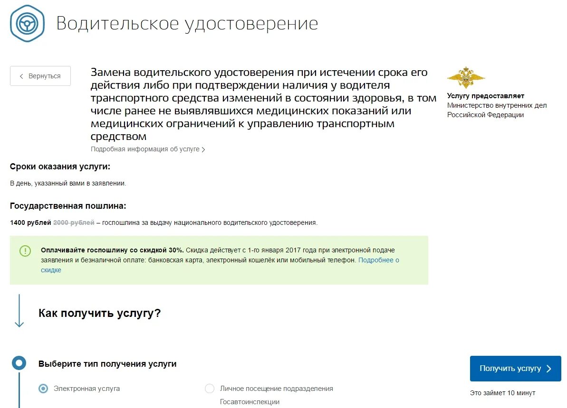567x408 pixels.
Task: Click the 'Водительское удостоверение' page title
Action: point(188,24)
